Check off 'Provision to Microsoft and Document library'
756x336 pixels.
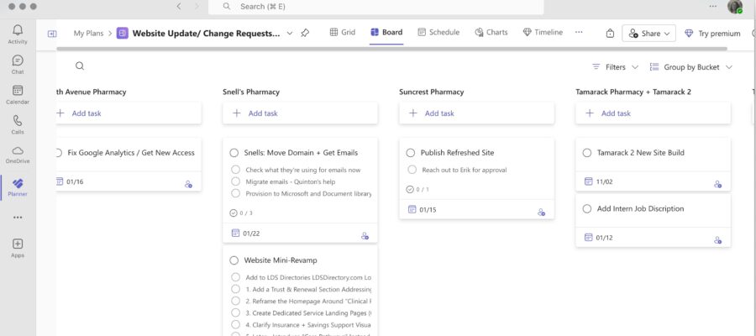pos(235,193)
